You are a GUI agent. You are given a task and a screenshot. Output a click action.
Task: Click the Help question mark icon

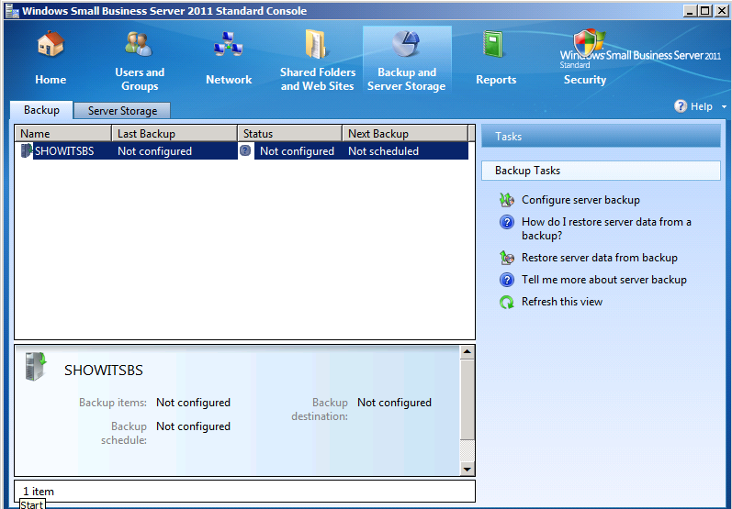pos(681,106)
